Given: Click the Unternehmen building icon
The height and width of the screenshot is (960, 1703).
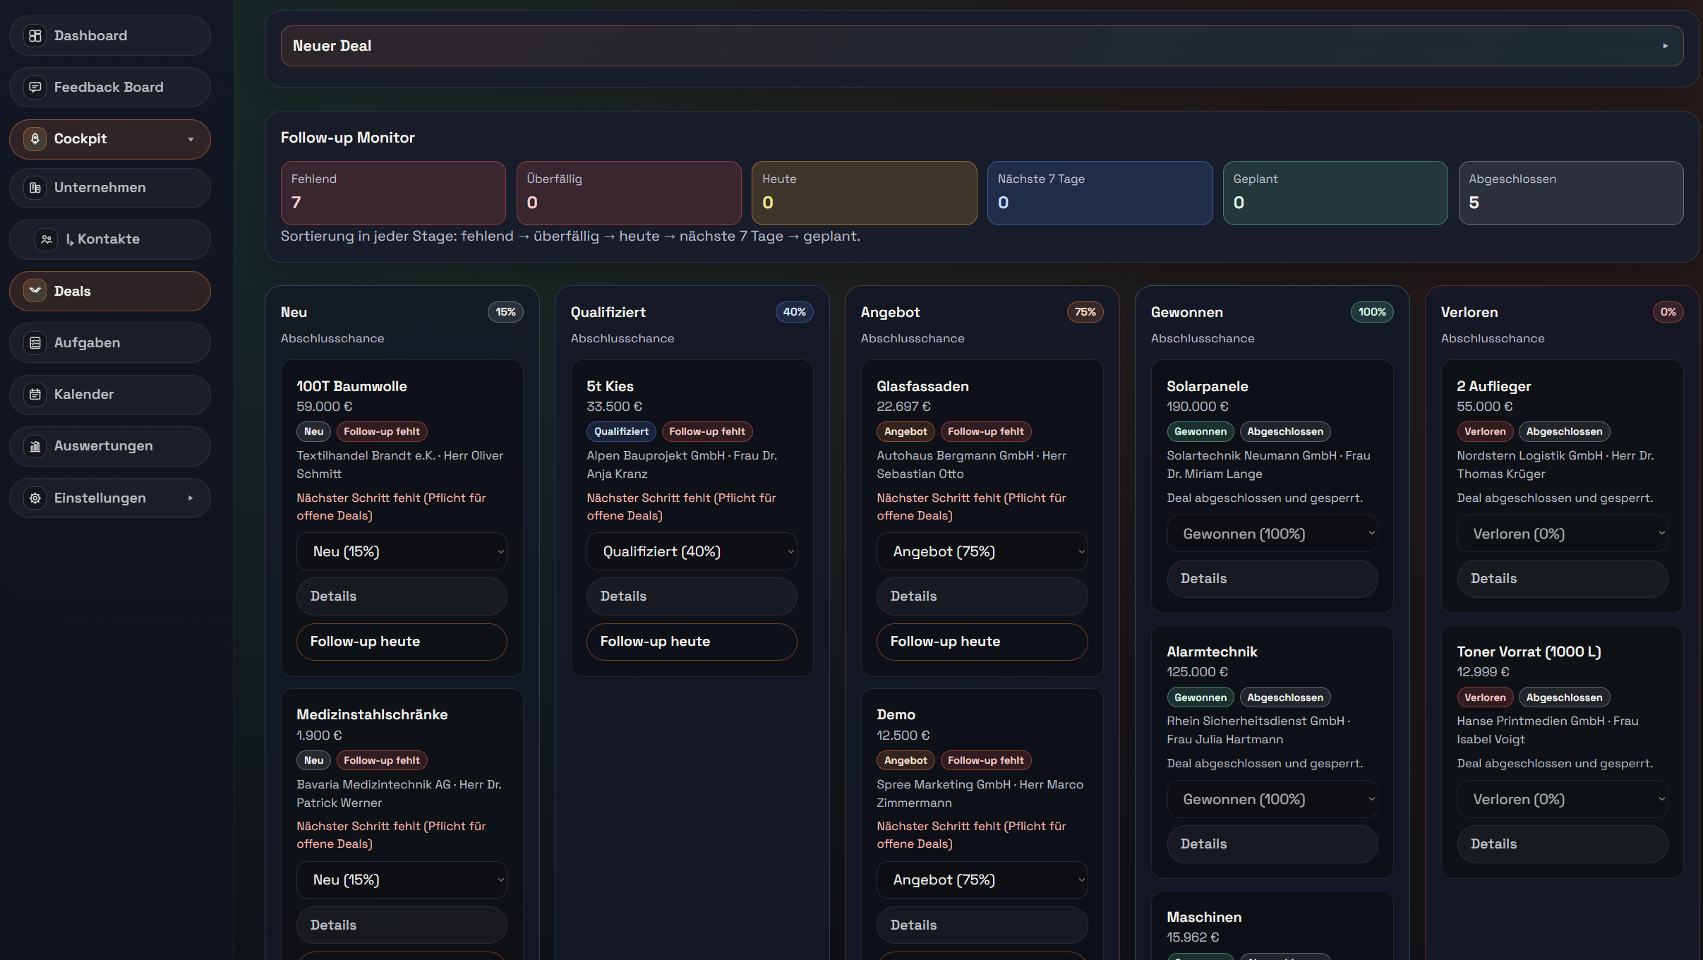Looking at the screenshot, I should click(35, 188).
